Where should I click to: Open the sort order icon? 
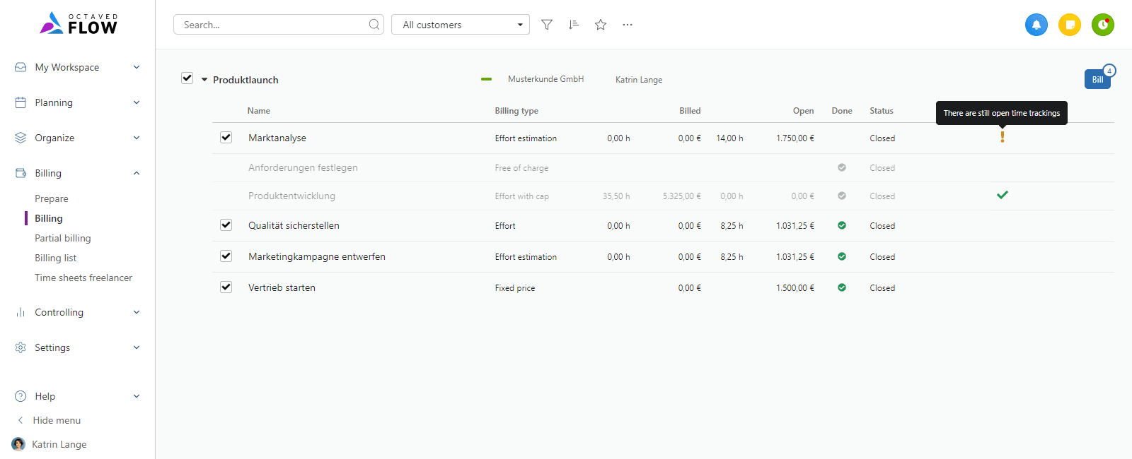[x=574, y=25]
